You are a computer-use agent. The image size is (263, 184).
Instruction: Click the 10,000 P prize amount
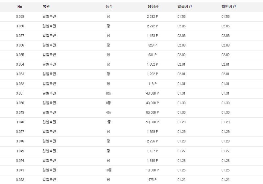(x=153, y=170)
